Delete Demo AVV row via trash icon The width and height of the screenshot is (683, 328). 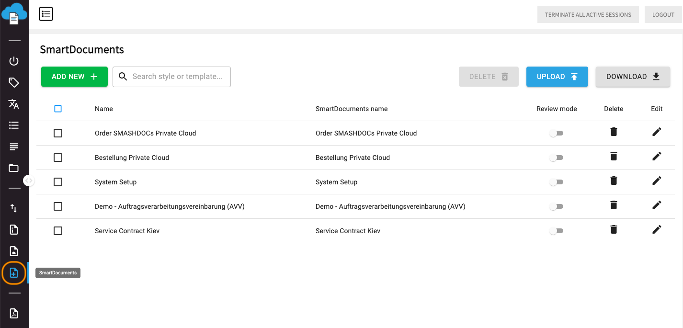tap(614, 205)
